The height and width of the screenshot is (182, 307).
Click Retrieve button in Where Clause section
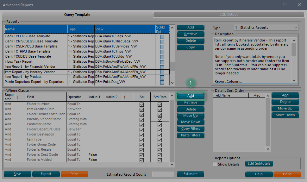(x=191, y=103)
